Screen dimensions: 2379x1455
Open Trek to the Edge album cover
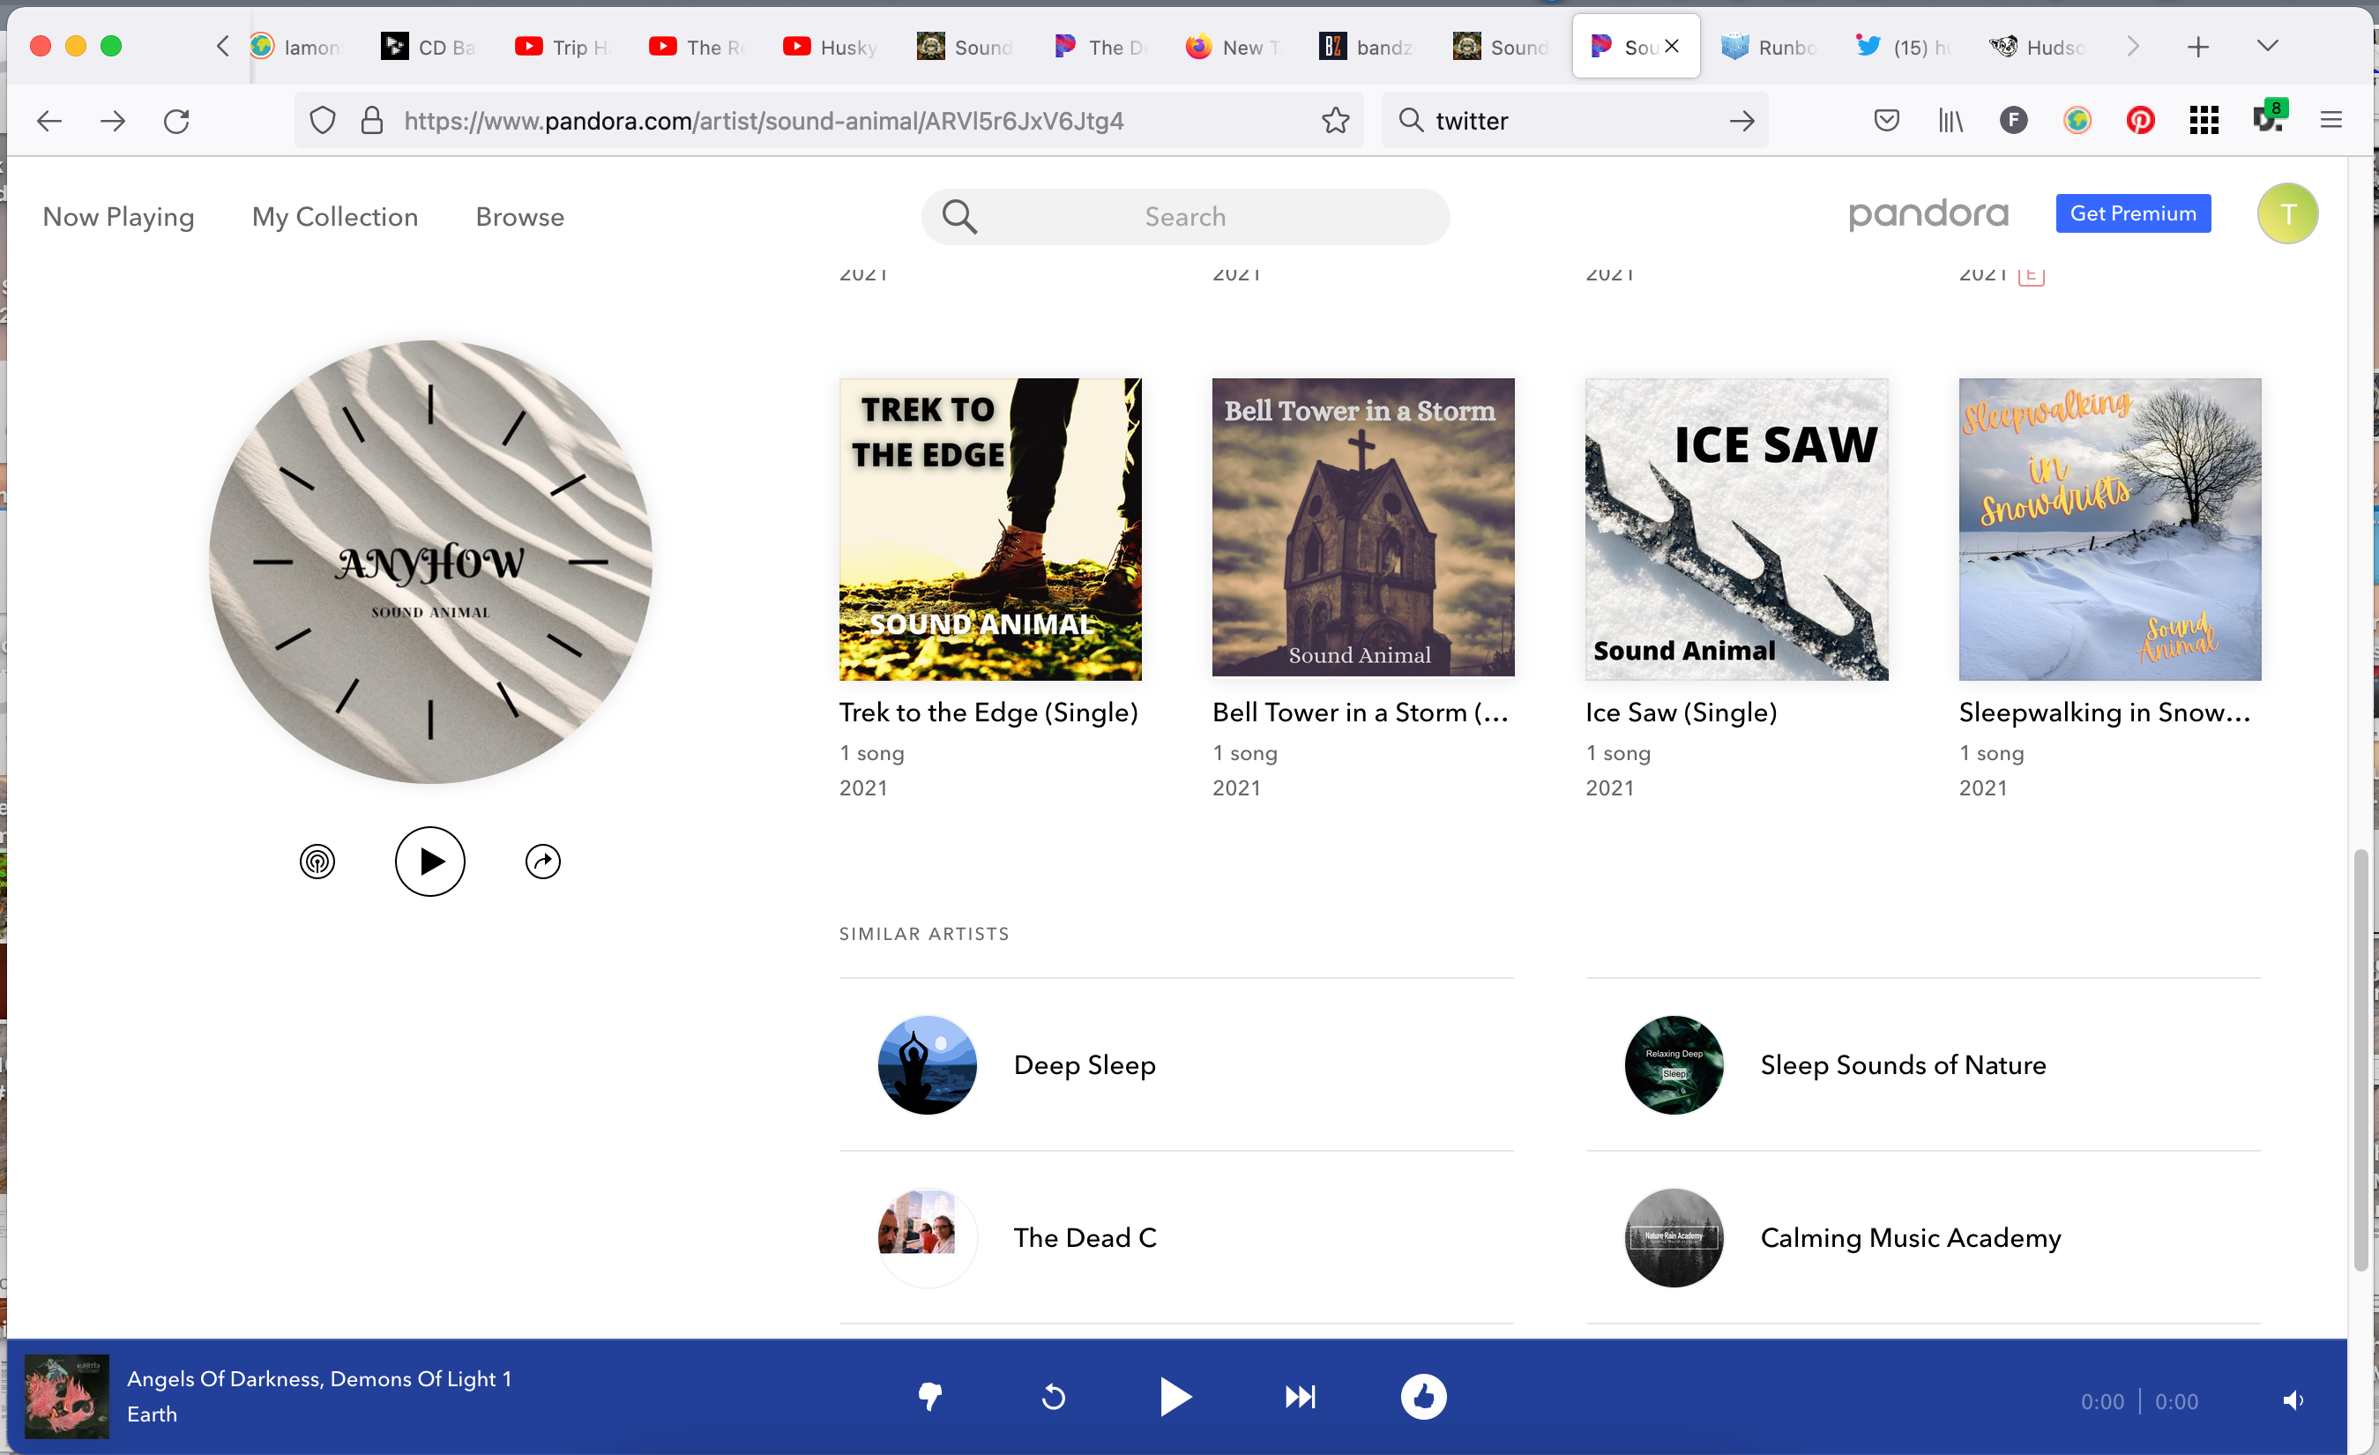tap(989, 529)
